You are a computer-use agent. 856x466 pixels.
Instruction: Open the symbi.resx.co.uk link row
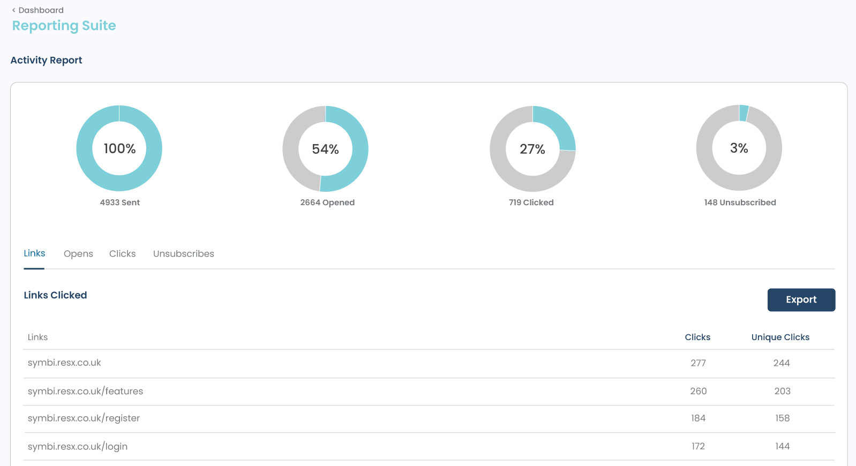(x=64, y=363)
